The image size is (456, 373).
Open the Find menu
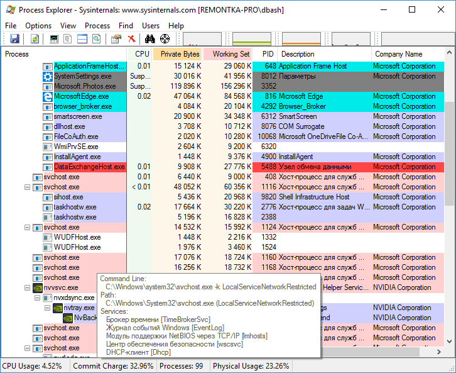pos(126,26)
